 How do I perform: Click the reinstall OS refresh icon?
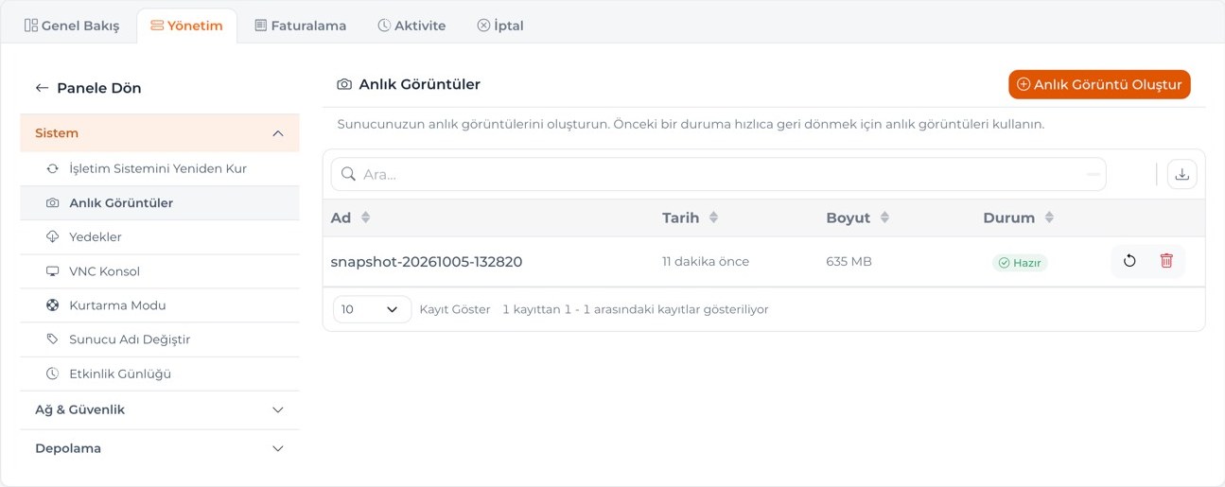tap(53, 168)
